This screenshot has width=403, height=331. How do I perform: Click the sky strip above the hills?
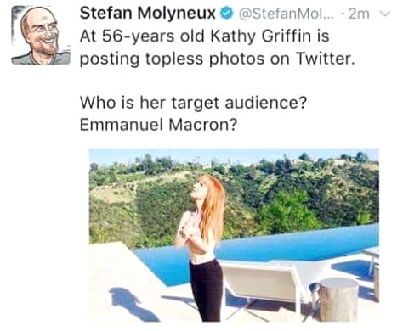pos(234,155)
